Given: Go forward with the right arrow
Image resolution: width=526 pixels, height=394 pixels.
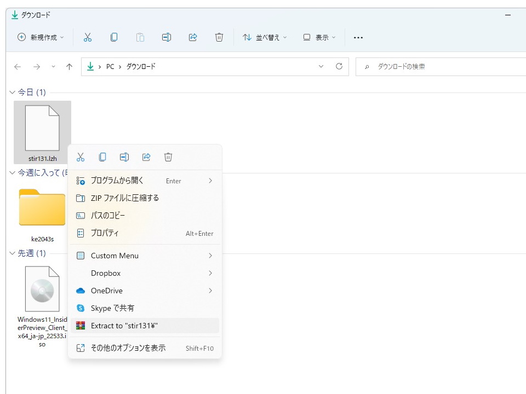Looking at the screenshot, I should (x=37, y=67).
